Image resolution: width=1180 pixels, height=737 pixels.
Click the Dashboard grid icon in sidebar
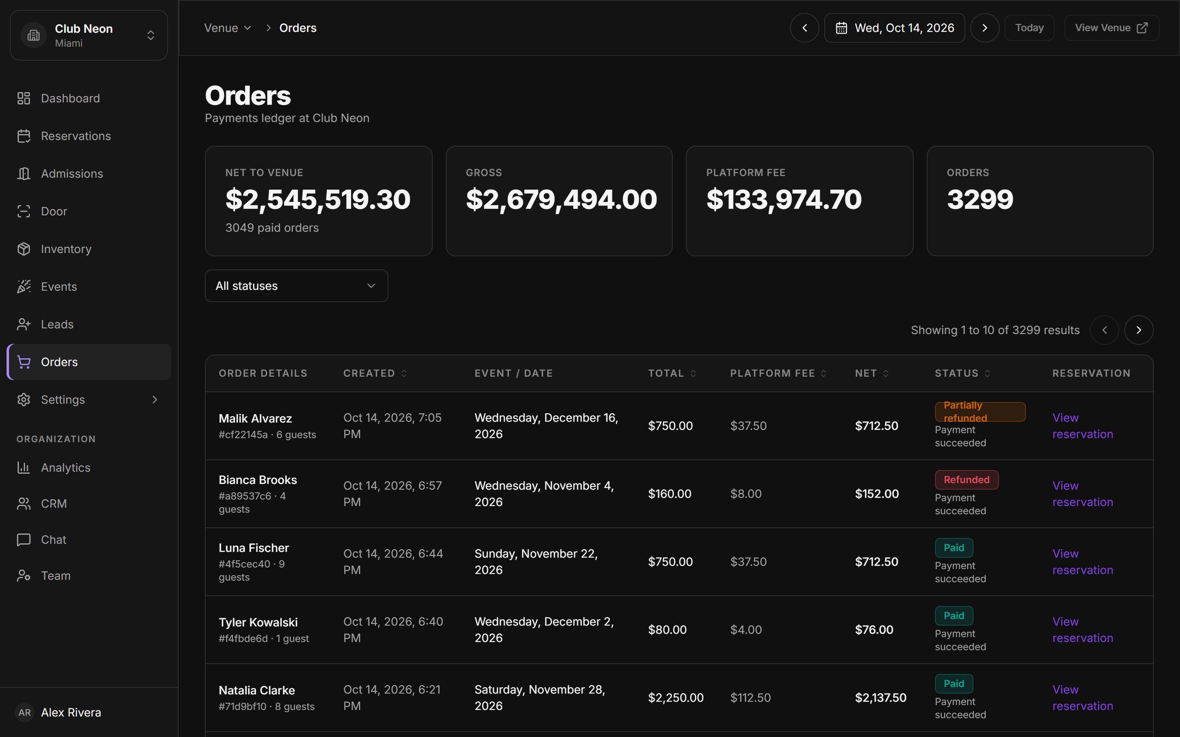click(x=24, y=98)
